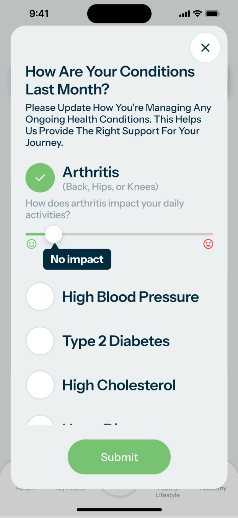Select the High Blood Pressure circle
This screenshot has width=238, height=518.
pos(40,297)
